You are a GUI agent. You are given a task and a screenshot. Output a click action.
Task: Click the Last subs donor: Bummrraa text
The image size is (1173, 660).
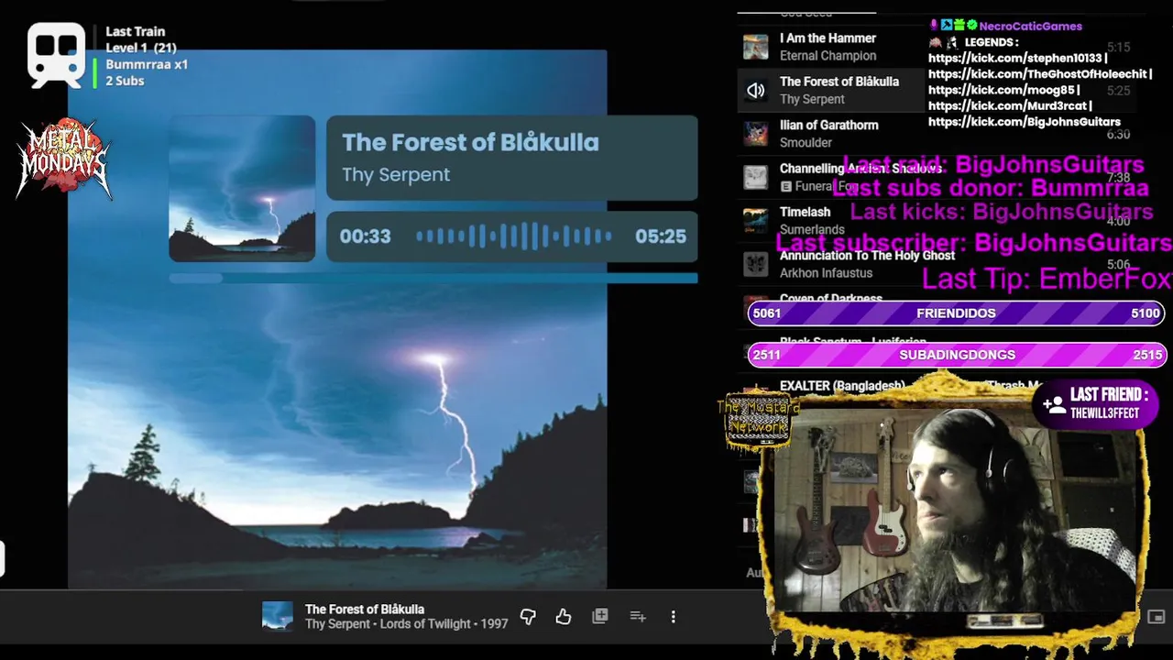(991, 188)
